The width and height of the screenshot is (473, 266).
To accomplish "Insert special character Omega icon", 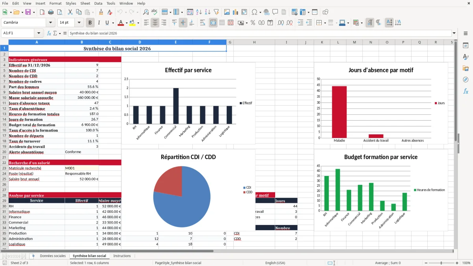I will pyautogui.click(x=254, y=12).
